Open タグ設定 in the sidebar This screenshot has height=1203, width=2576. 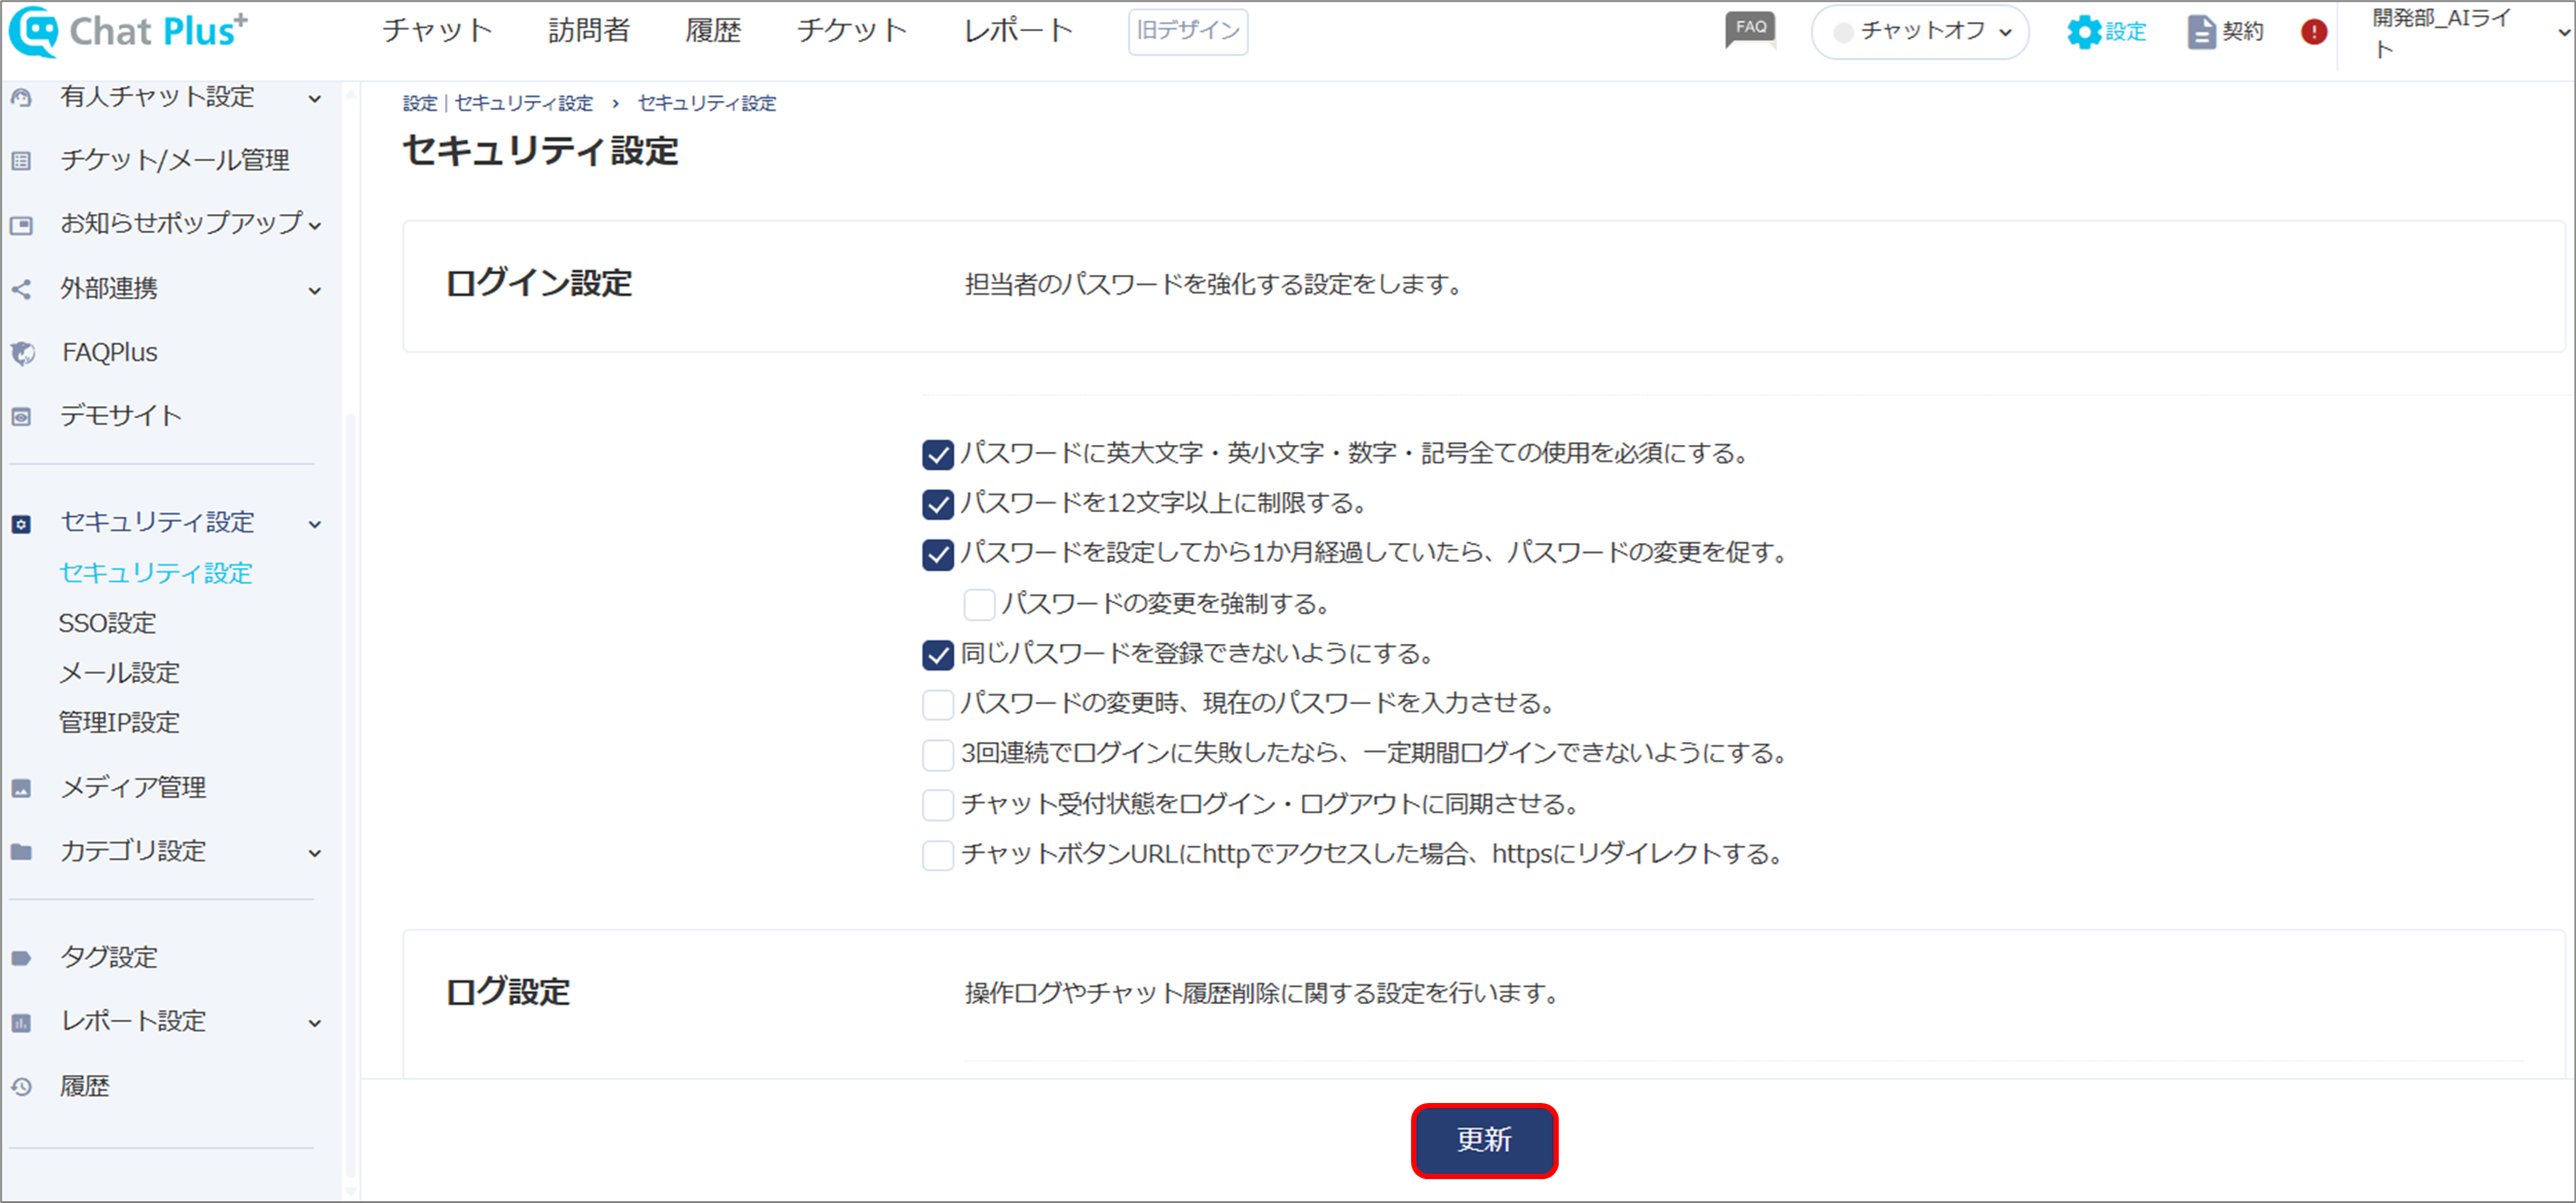[108, 957]
